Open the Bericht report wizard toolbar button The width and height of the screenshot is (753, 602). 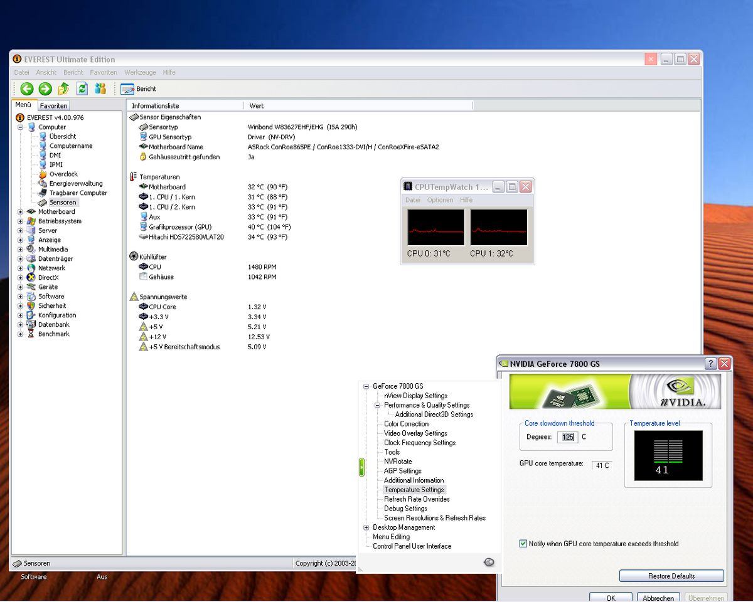point(139,89)
